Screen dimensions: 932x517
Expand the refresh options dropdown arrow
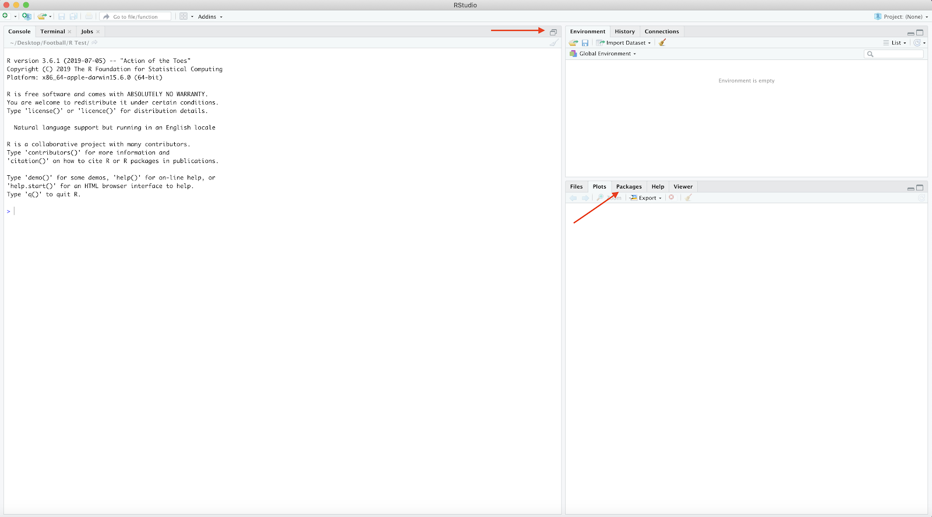(x=924, y=43)
